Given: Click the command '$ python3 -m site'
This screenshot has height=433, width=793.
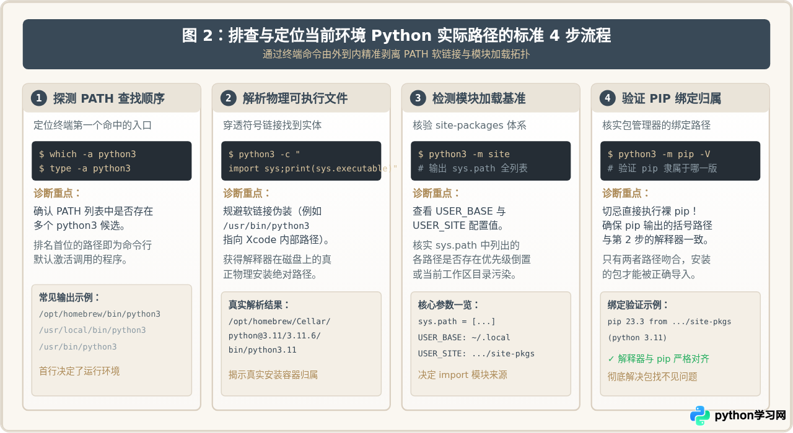Looking at the screenshot, I should [464, 154].
